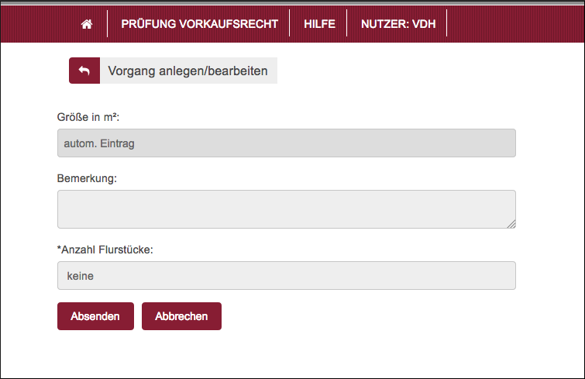
Task: Click the 'autom. Eintrag' placeholder text
Action: click(99, 143)
